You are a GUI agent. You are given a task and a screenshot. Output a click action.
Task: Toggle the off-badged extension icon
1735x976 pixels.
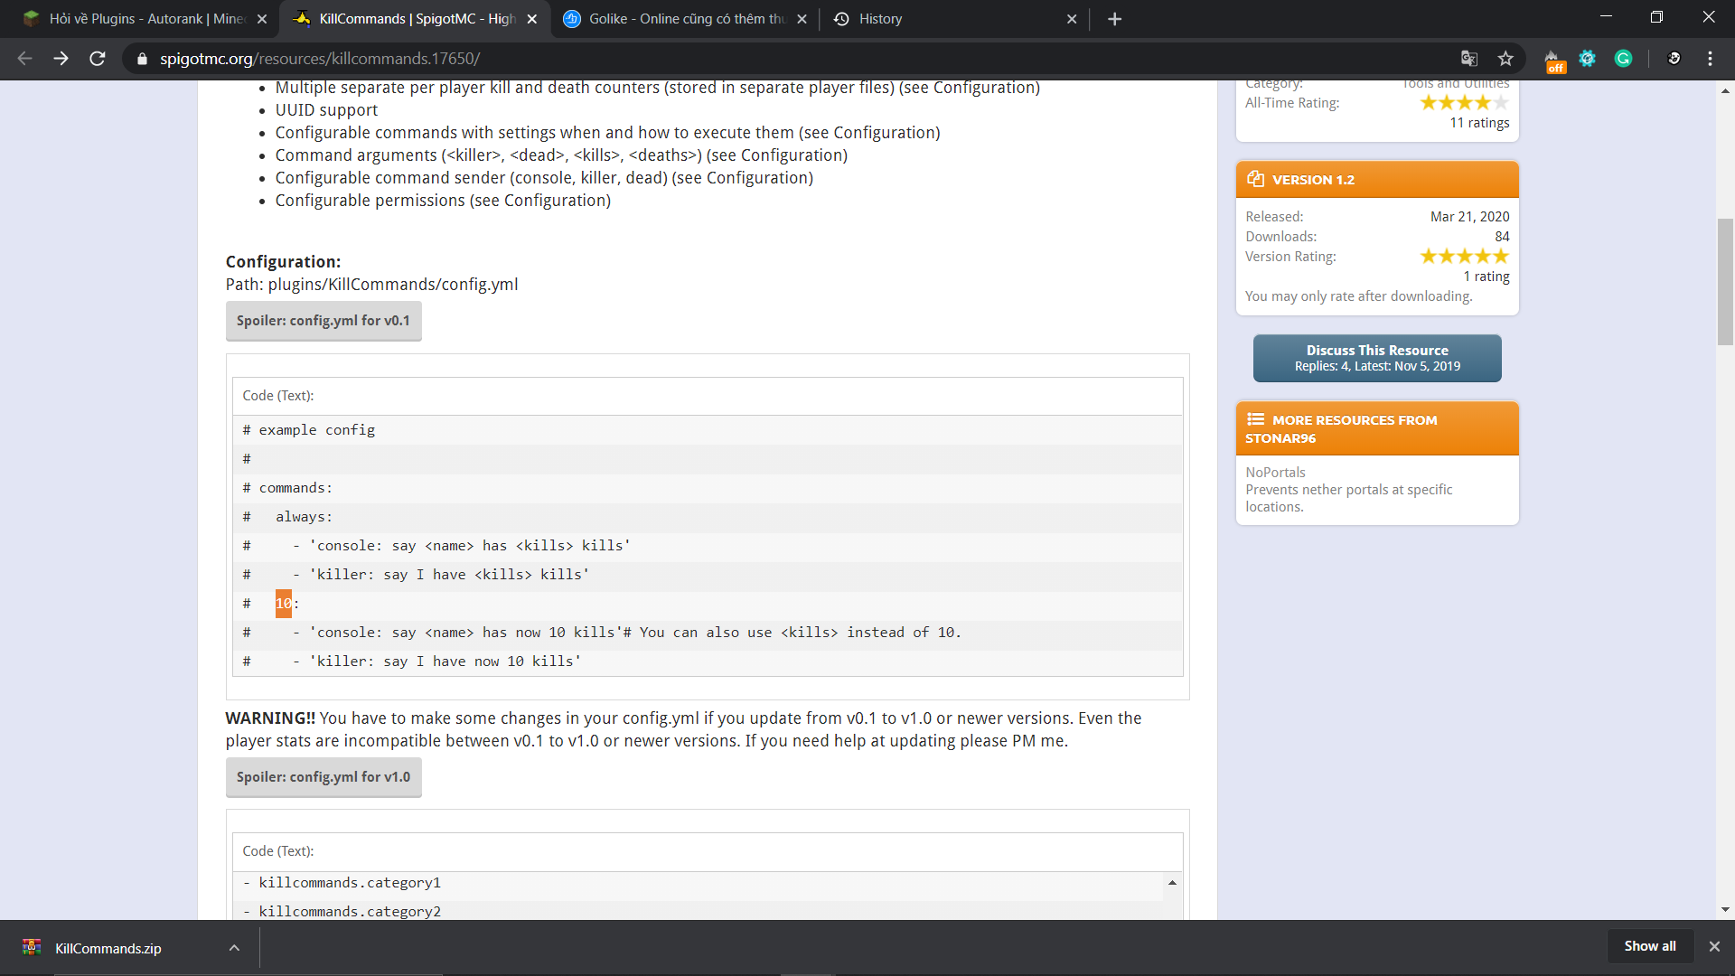(1552, 61)
